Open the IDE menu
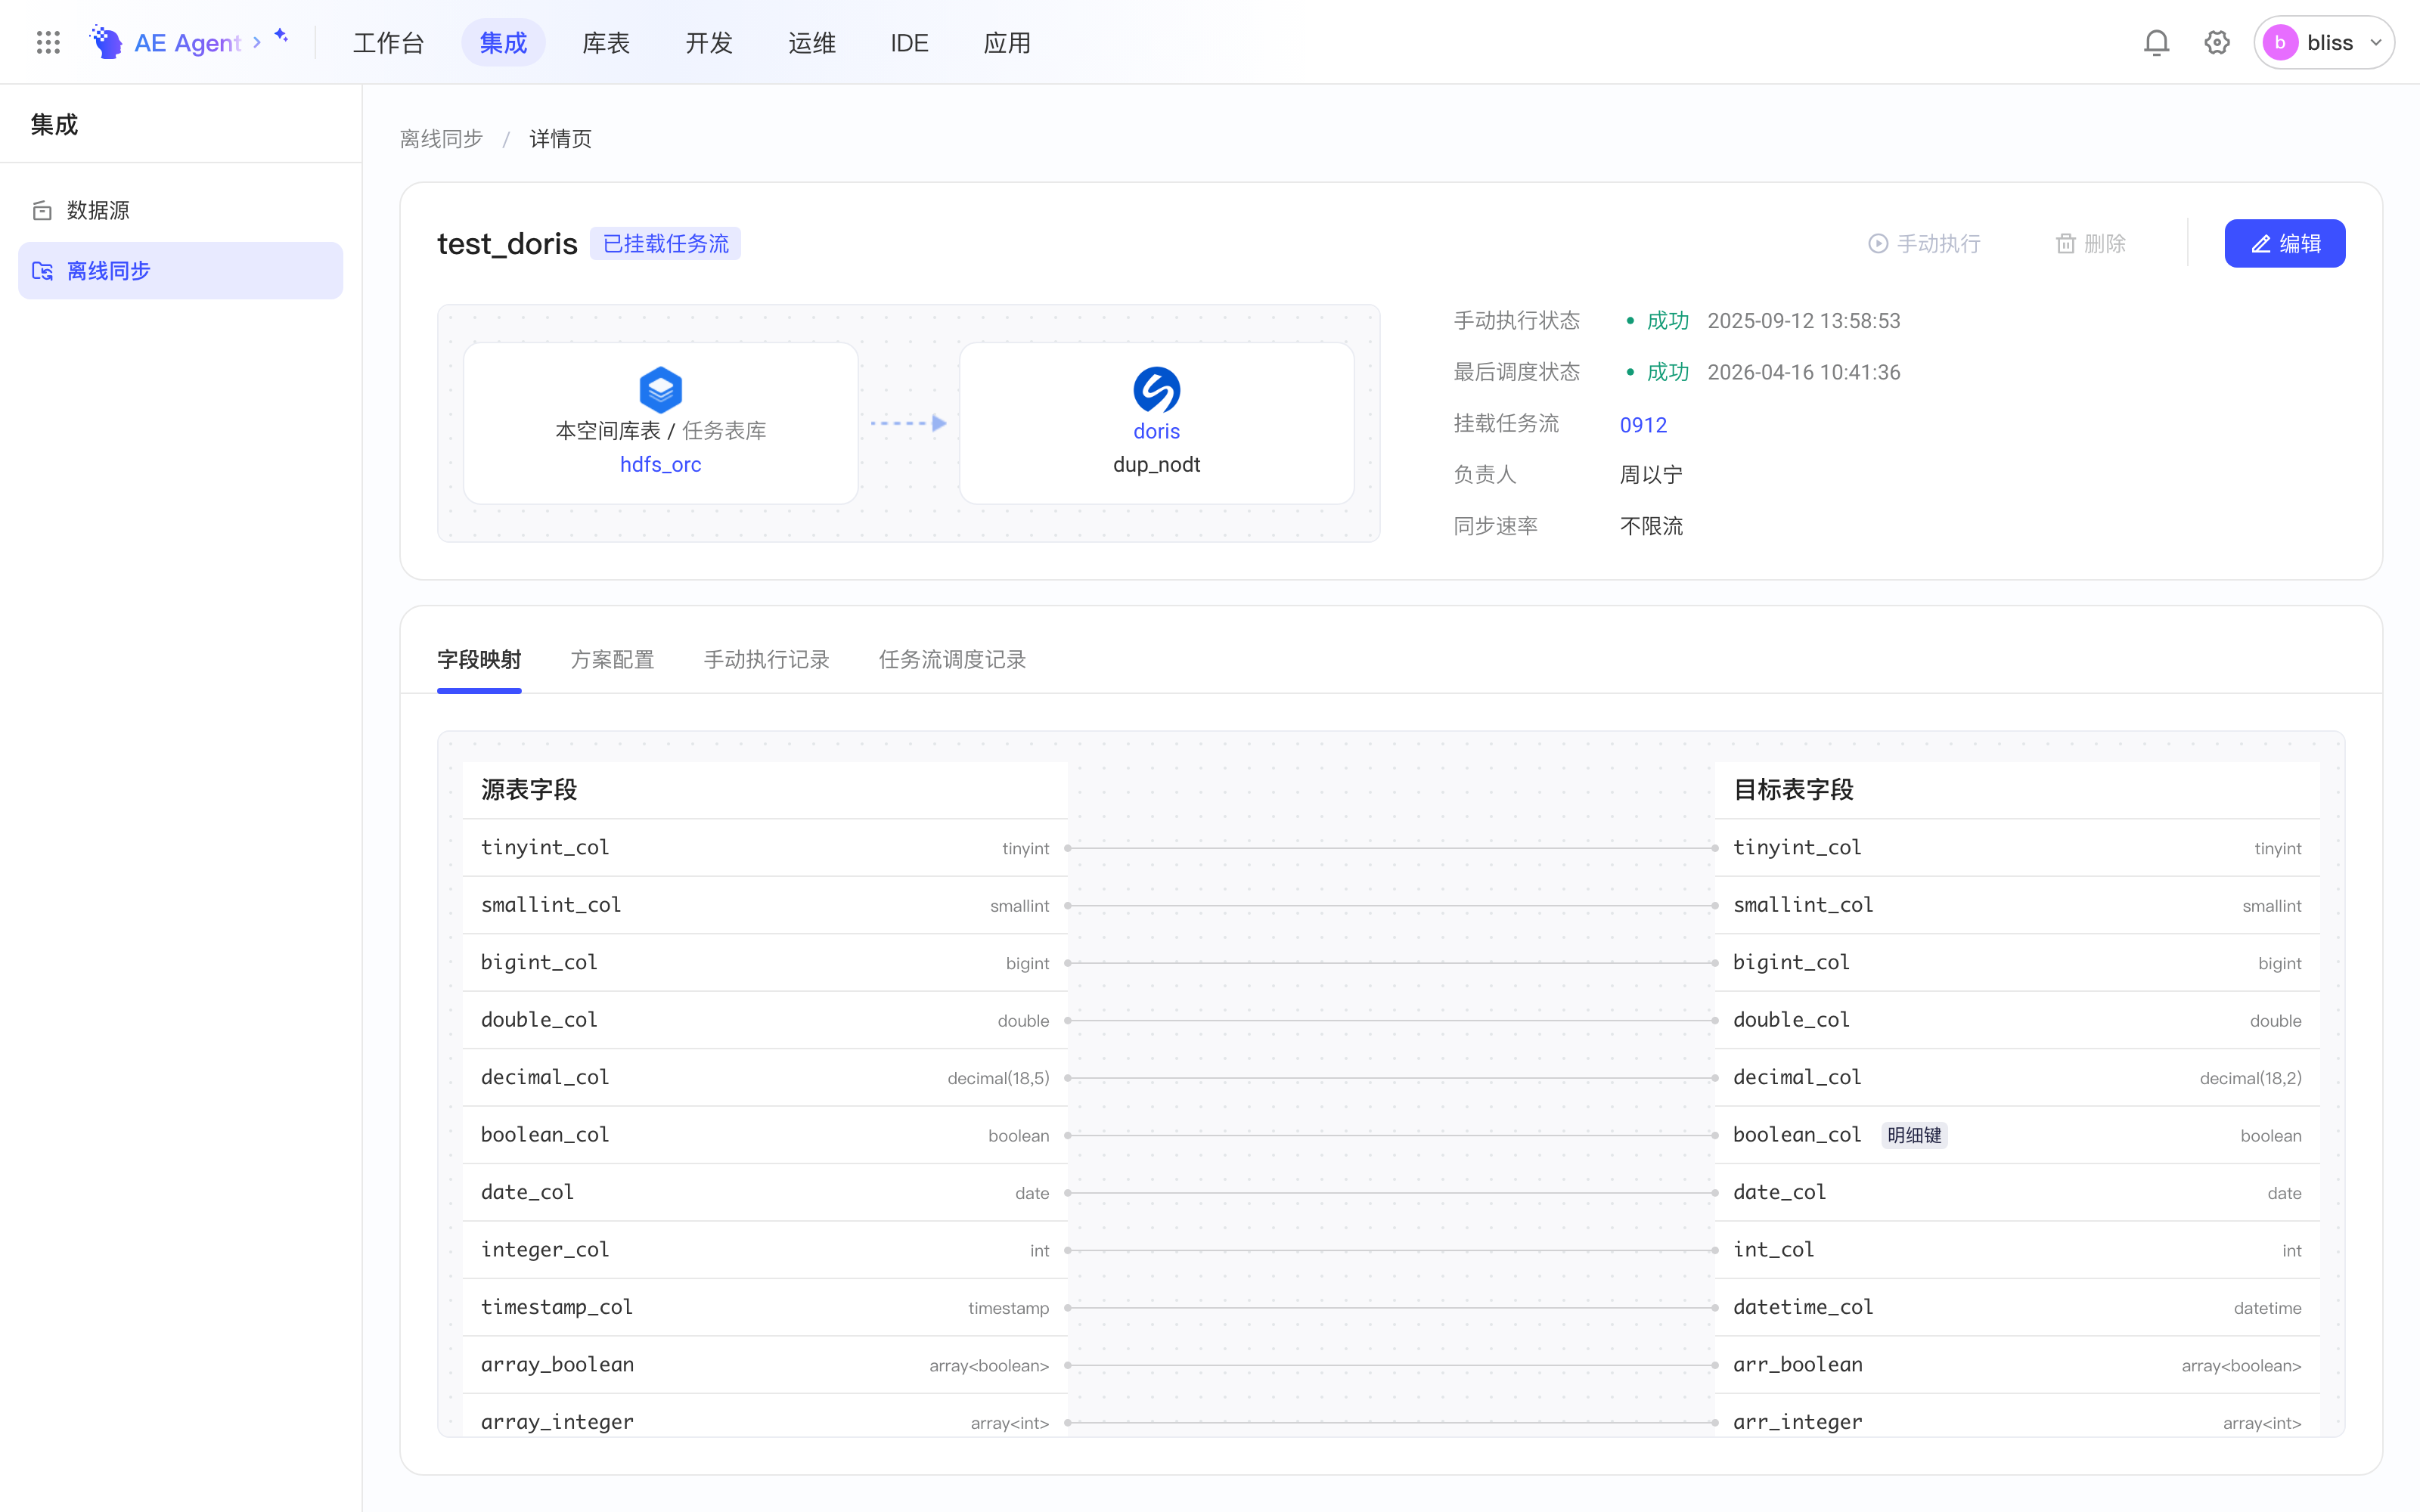 909,43
